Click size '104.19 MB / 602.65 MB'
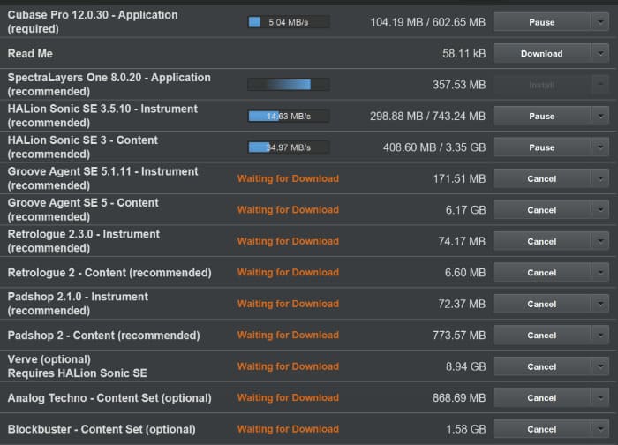Viewport: 618px width, 445px height. point(428,22)
